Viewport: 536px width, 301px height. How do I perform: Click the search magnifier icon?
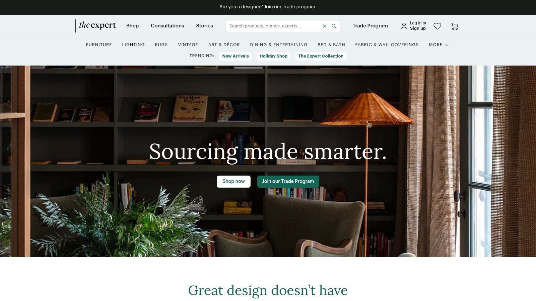[x=334, y=26]
